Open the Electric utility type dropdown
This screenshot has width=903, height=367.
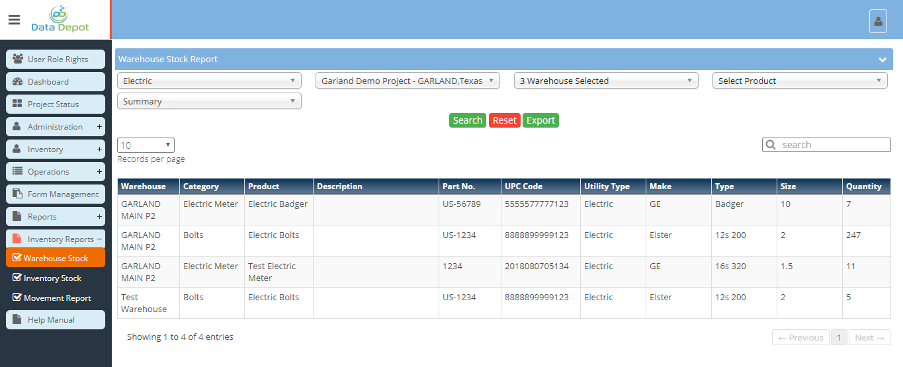click(209, 81)
